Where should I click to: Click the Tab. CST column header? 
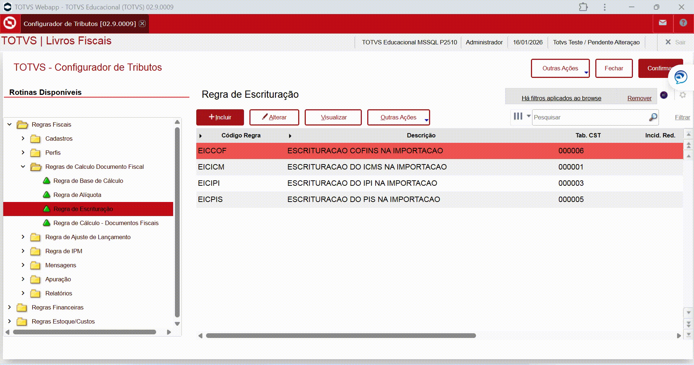pyautogui.click(x=588, y=135)
